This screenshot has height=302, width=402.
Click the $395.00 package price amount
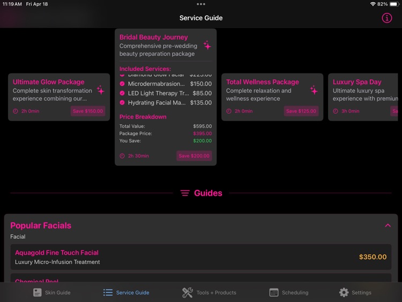[x=202, y=134]
